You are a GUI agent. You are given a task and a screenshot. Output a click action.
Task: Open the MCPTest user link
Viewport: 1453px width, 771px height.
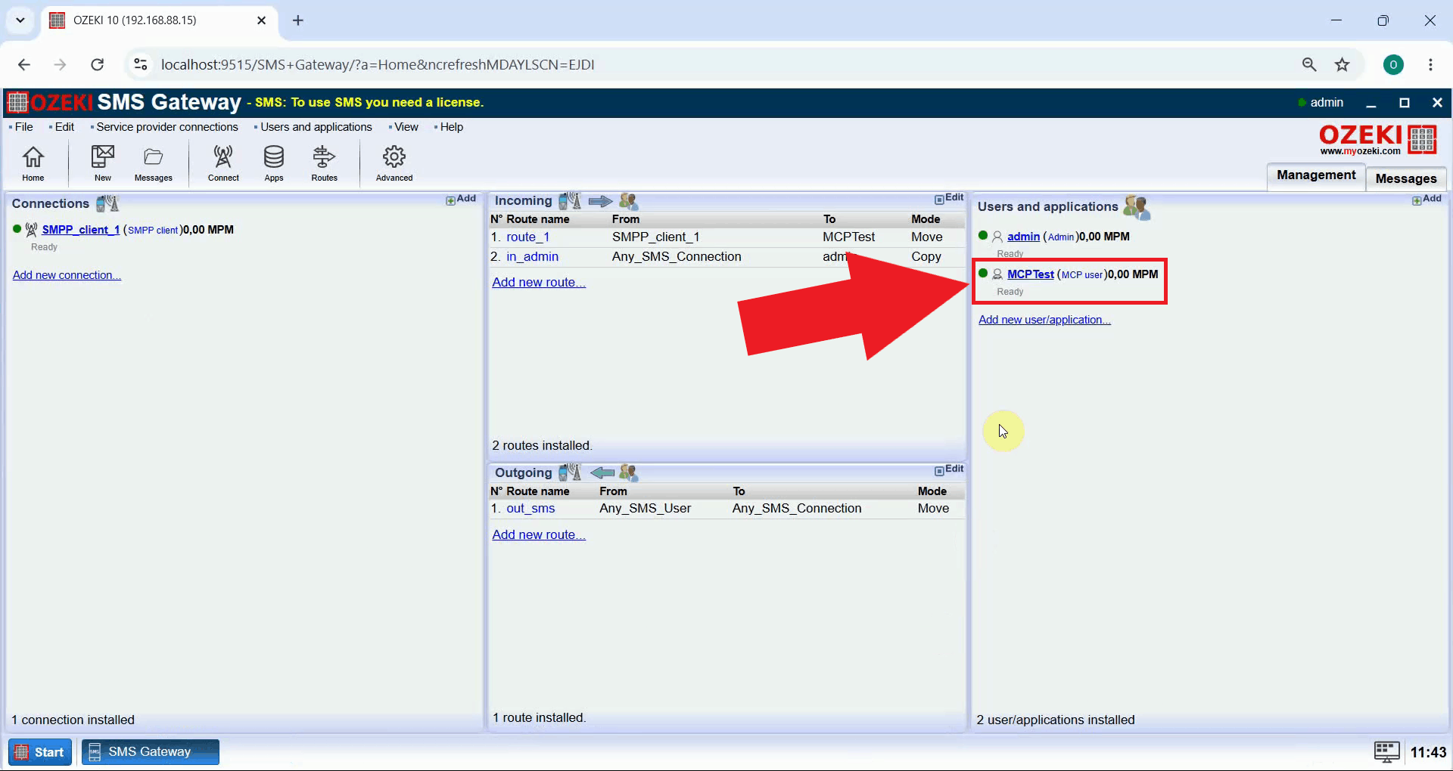pyautogui.click(x=1030, y=274)
